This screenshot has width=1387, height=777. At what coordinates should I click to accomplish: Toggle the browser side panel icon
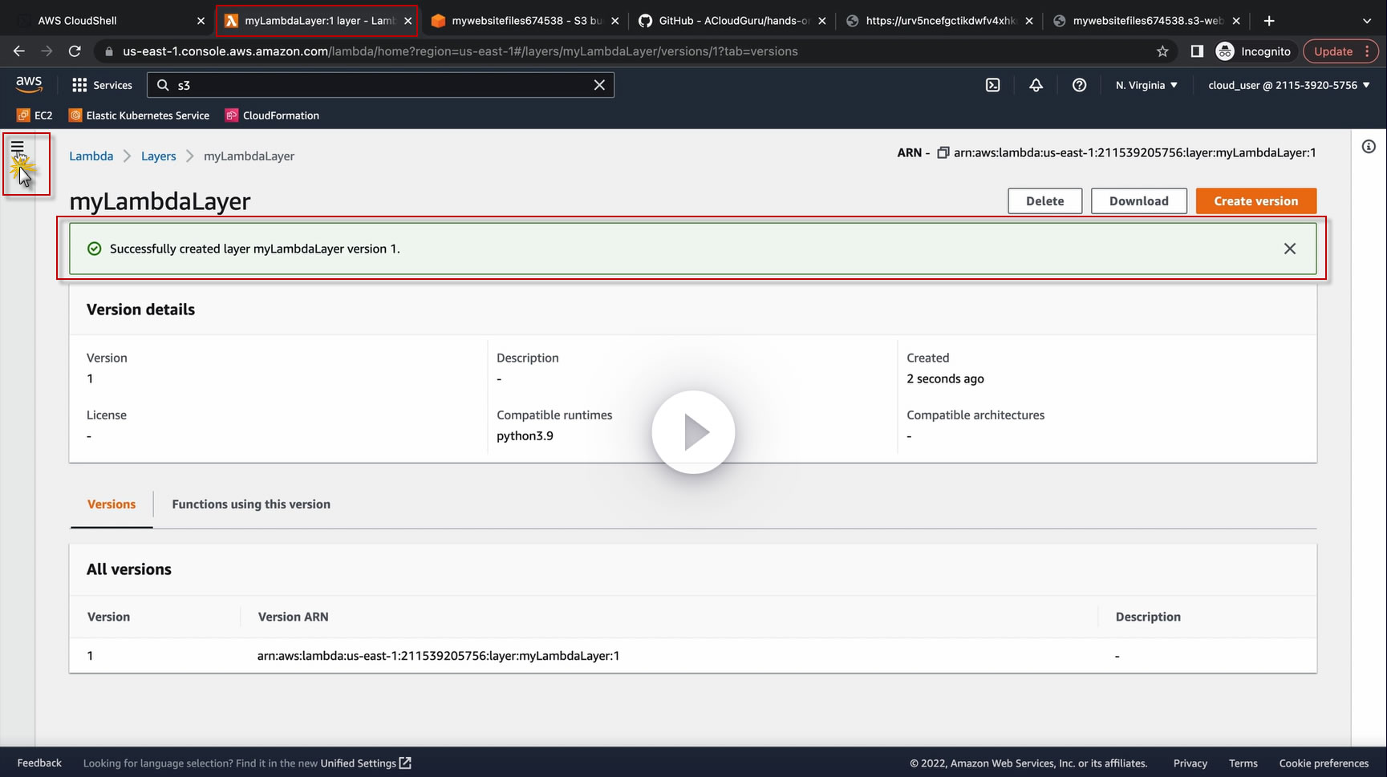pos(1197,51)
